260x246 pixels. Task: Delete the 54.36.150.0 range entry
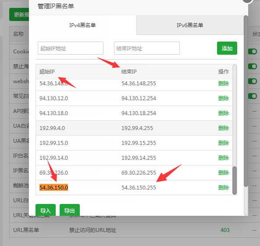point(223,188)
